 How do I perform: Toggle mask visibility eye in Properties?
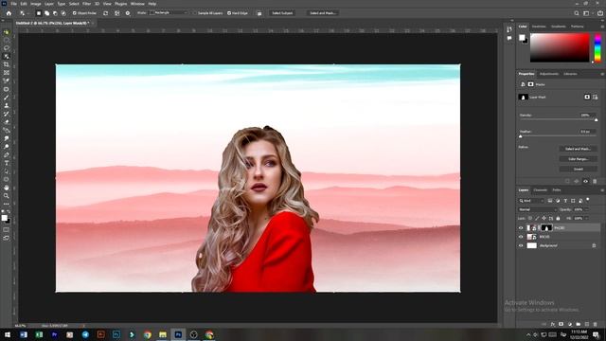[585, 181]
